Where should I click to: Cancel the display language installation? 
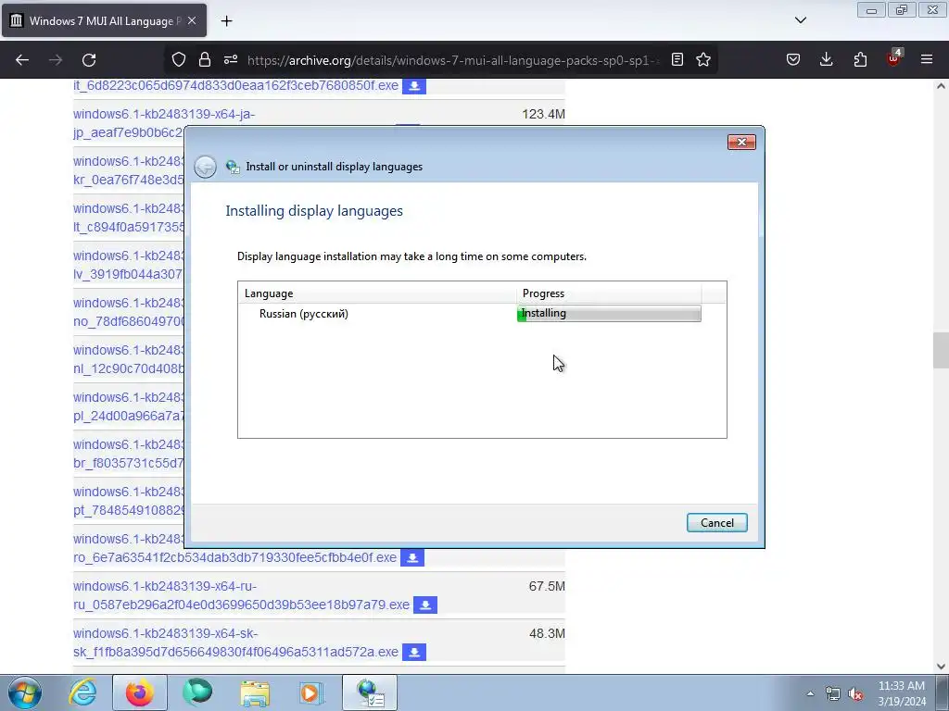[716, 523]
